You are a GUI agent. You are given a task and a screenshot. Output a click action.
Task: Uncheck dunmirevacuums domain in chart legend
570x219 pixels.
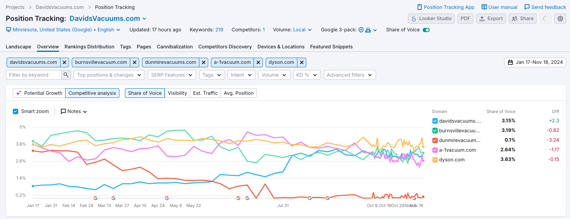(x=435, y=140)
